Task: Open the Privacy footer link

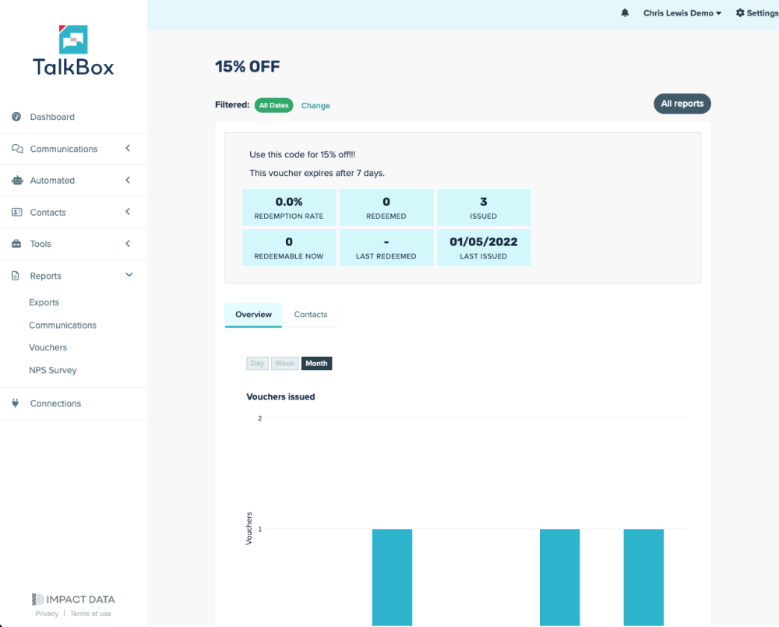Action: (x=47, y=614)
